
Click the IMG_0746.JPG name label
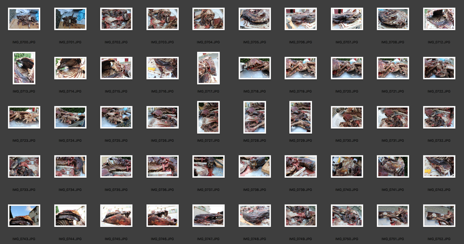(x=162, y=239)
